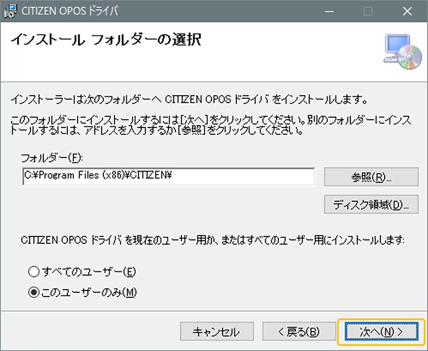Click the フォルダー(F): label
Screen dimensions: 428x351
pyautogui.click(x=52, y=158)
